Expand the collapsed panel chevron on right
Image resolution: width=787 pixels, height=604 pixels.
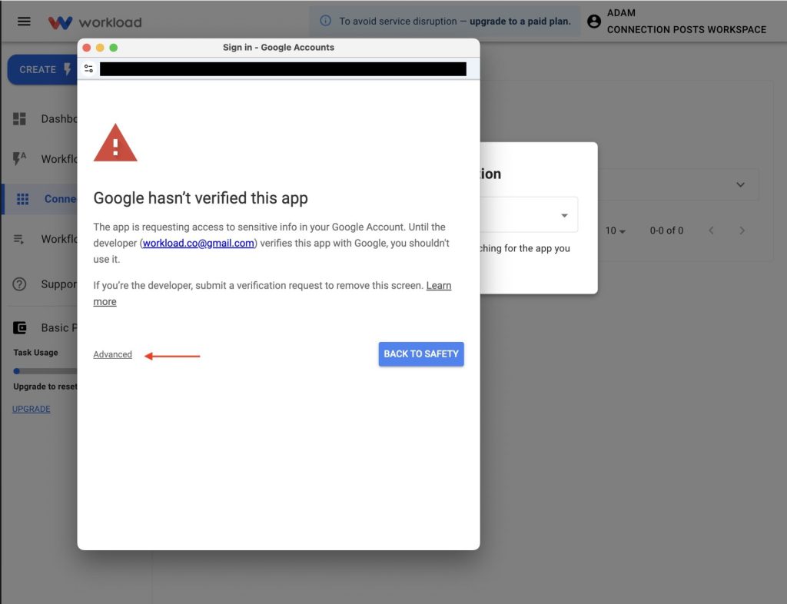[x=740, y=184]
